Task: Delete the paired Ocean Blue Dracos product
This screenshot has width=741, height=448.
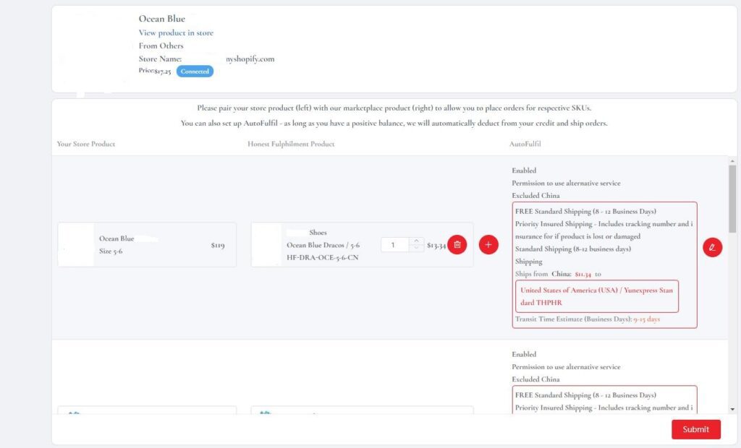Action: (x=457, y=245)
